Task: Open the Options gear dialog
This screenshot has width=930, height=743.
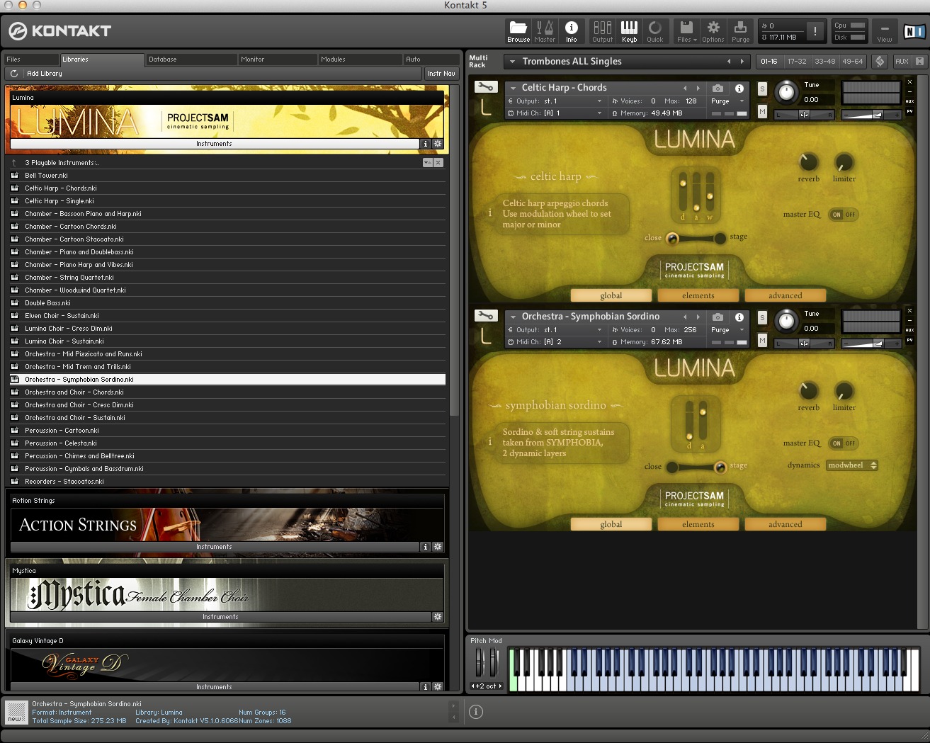Action: click(713, 31)
